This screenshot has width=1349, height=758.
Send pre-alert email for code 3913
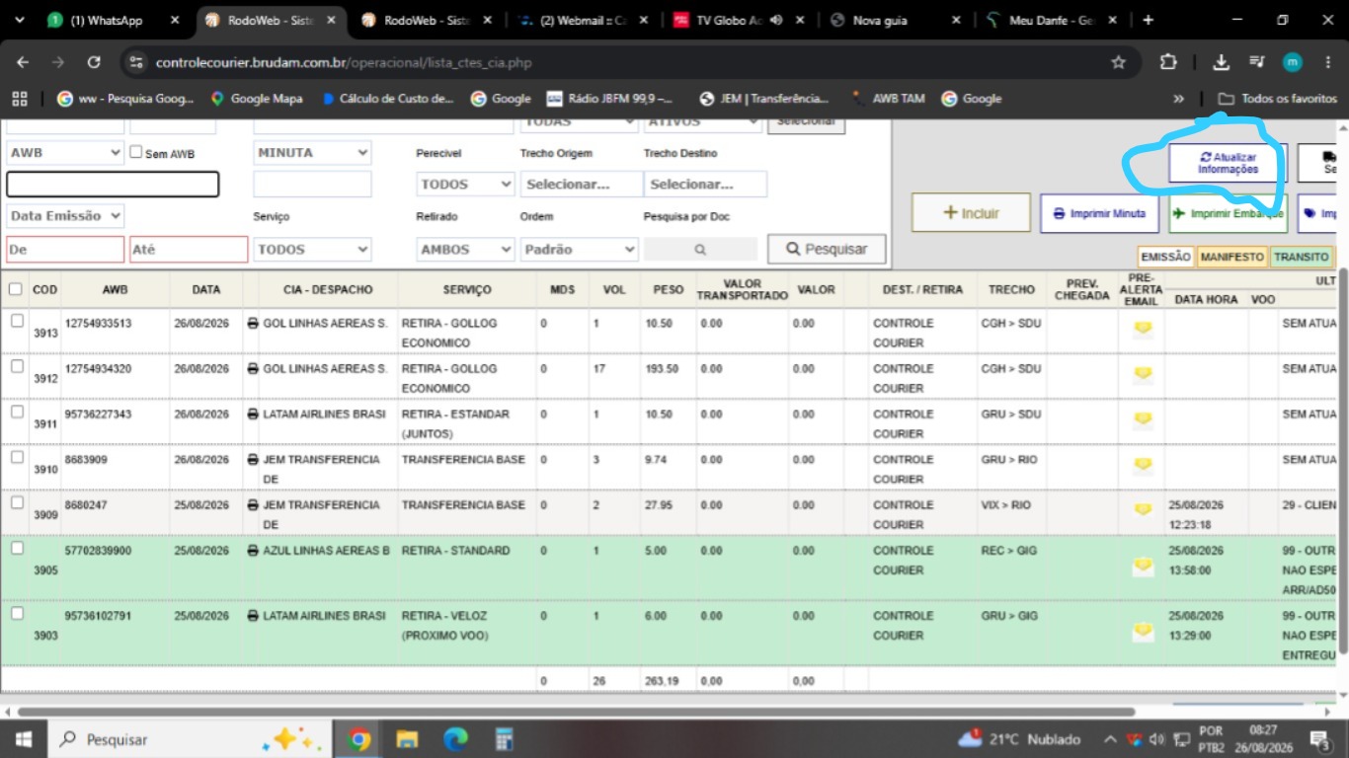(1143, 329)
